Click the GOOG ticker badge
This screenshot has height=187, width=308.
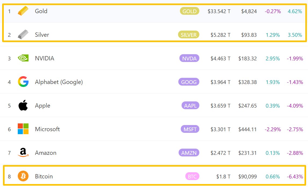point(189,82)
